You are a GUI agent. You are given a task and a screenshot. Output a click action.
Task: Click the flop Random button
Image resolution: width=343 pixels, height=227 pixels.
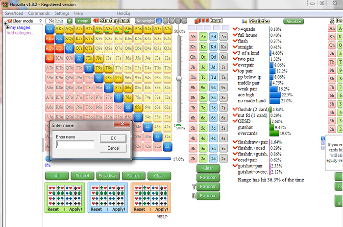click(x=208, y=178)
